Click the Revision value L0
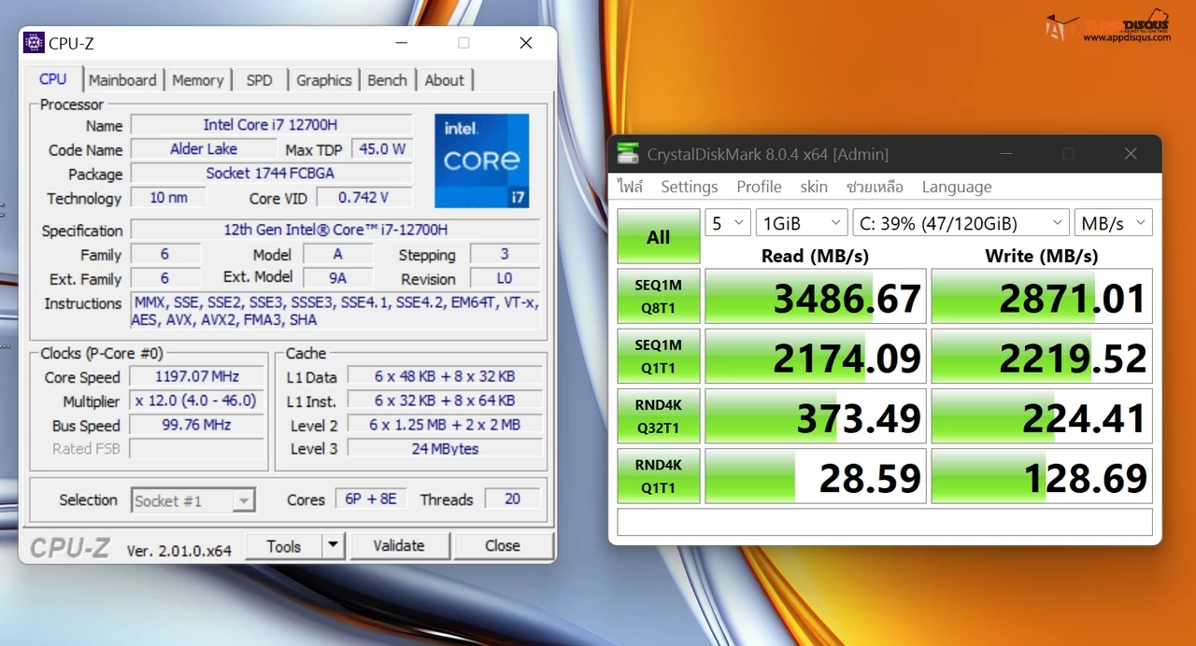 point(505,278)
